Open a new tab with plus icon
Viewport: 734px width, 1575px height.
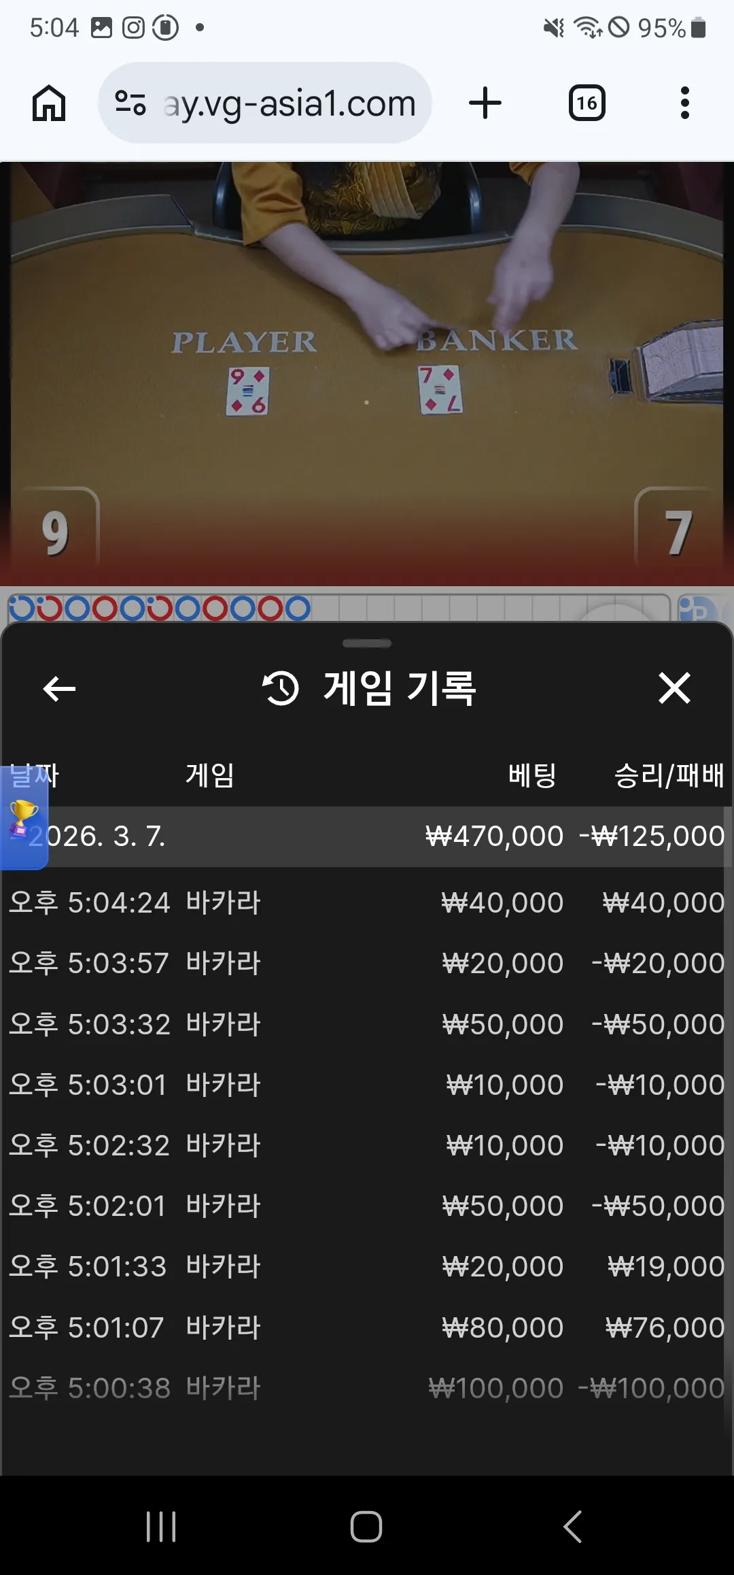pos(485,103)
